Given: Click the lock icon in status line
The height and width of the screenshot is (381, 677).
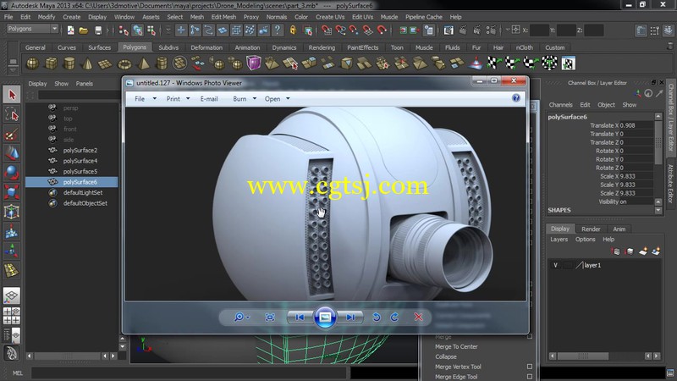Looking at the screenshot, I should point(293,30).
